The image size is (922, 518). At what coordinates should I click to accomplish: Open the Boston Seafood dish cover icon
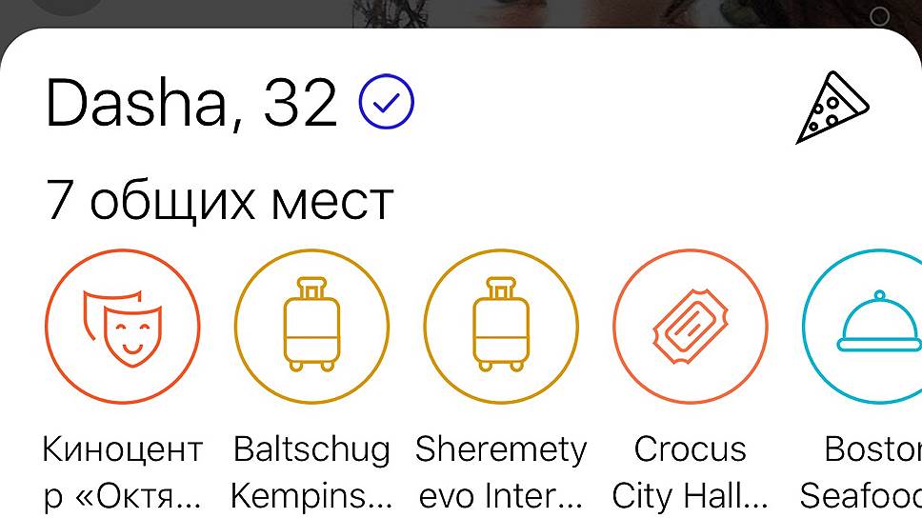pyautogui.click(x=862, y=327)
